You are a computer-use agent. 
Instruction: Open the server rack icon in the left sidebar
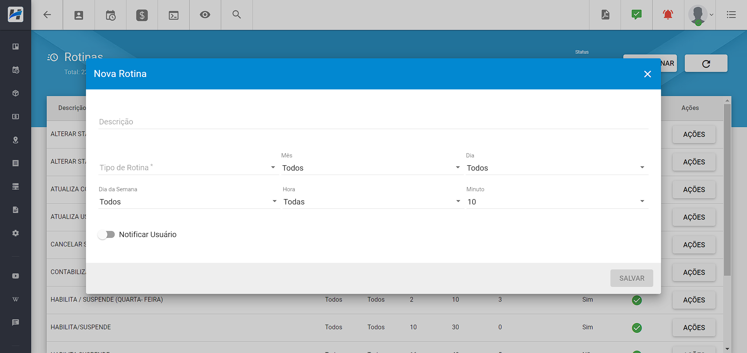[x=16, y=187]
